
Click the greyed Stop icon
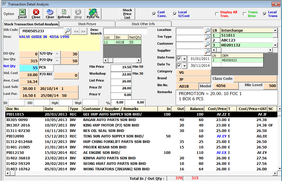point(78,14)
